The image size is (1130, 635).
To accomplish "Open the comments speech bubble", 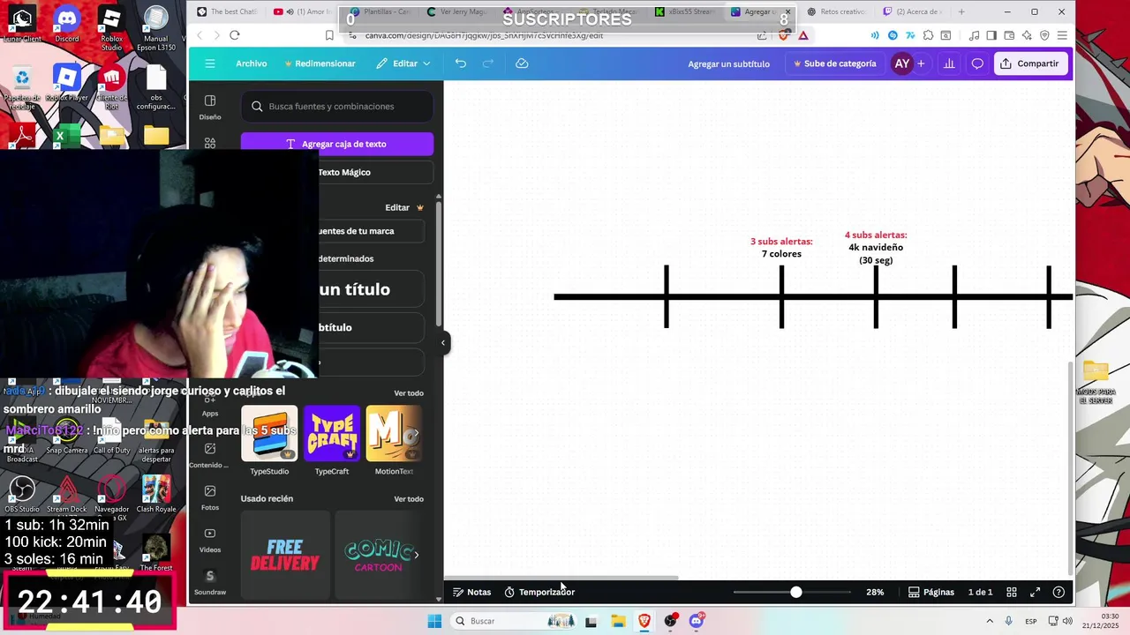I will tap(977, 63).
